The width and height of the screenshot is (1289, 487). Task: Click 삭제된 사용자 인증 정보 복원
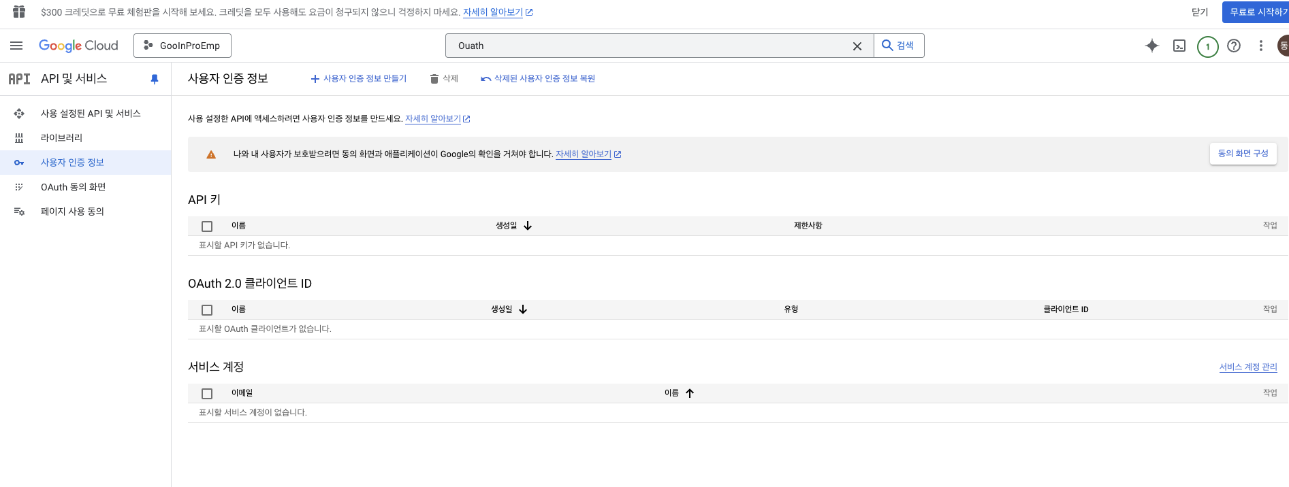[x=538, y=79]
